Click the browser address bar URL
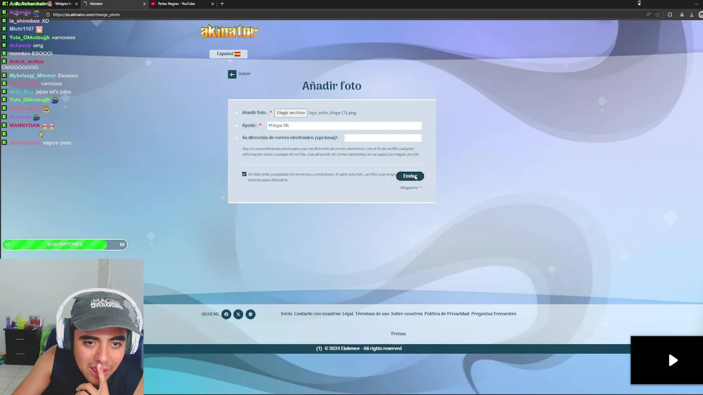Screen dimensions: 703x395 [x=86, y=15]
